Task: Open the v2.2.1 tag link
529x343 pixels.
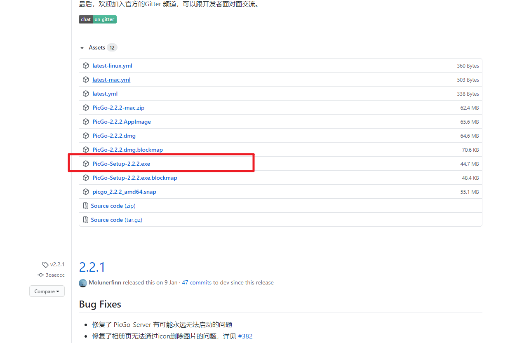Action: coord(57,265)
